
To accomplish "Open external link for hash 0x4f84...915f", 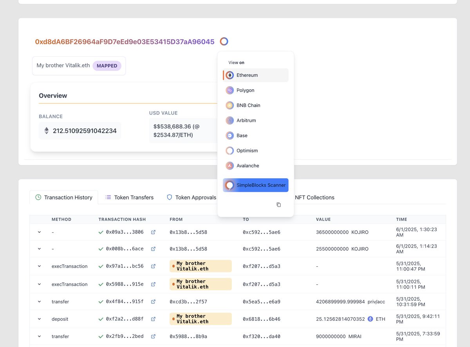I will coord(153,302).
